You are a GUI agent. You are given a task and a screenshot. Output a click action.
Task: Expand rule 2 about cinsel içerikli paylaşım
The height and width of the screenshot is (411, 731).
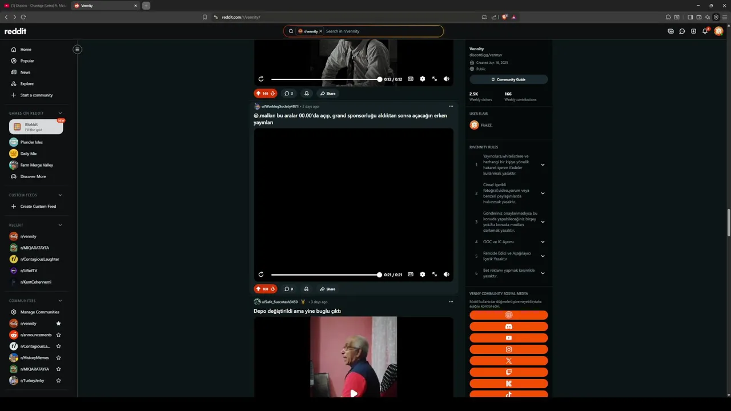[543, 194]
